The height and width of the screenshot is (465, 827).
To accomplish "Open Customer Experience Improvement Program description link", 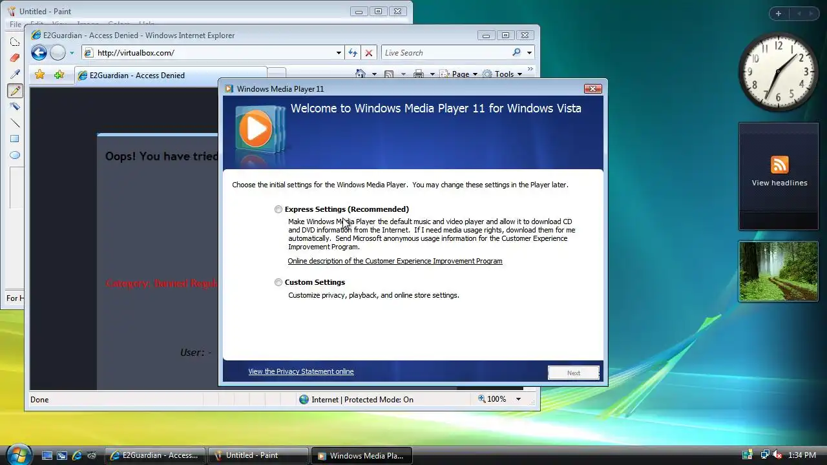I will (395, 261).
